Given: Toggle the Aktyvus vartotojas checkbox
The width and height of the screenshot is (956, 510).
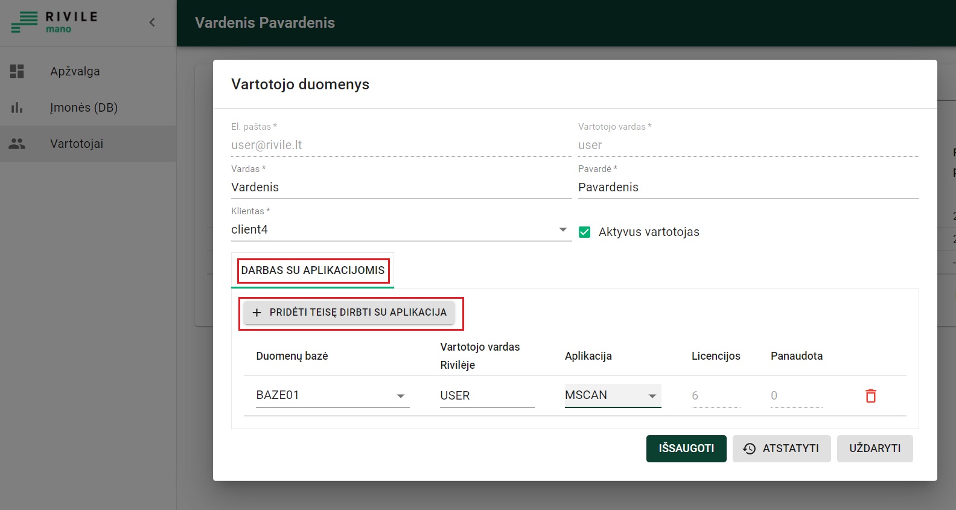Looking at the screenshot, I should point(584,232).
